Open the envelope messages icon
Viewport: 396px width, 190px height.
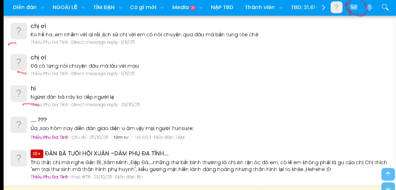pyautogui.click(x=354, y=7)
